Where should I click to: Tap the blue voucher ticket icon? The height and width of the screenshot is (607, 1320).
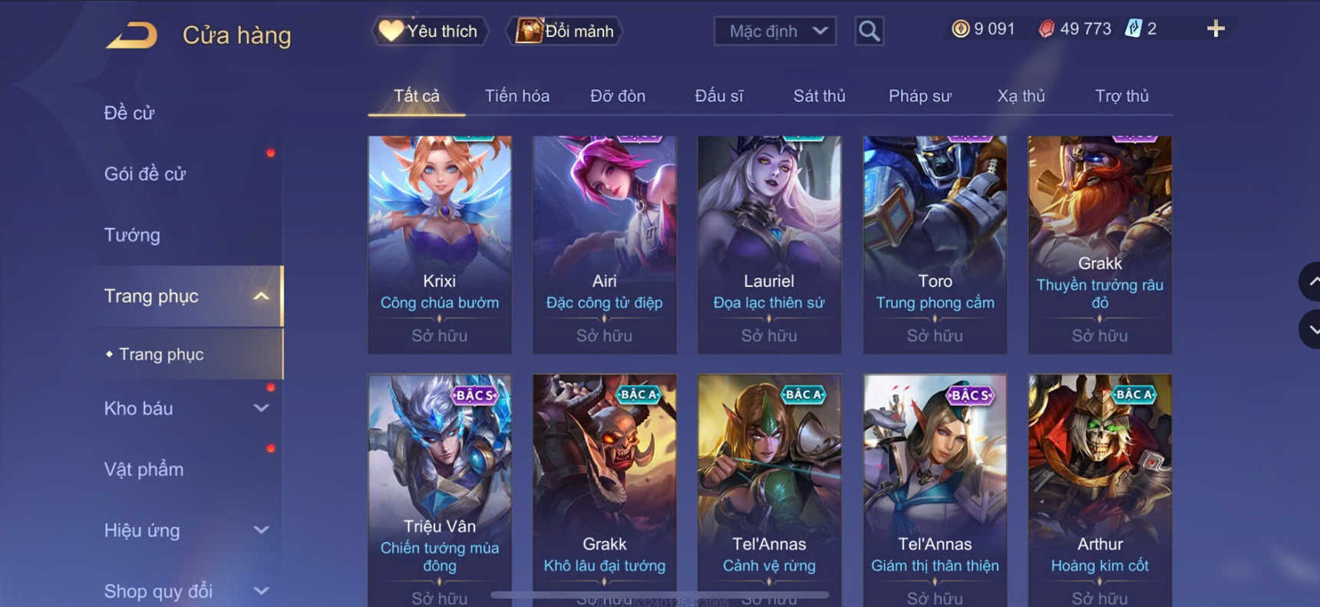point(1133,29)
